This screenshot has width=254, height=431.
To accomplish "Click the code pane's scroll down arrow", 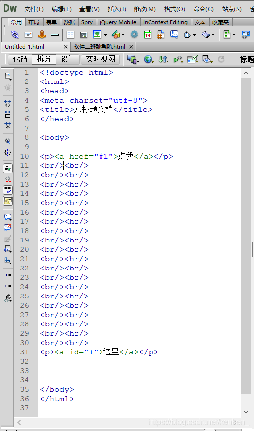I will 246,412.
